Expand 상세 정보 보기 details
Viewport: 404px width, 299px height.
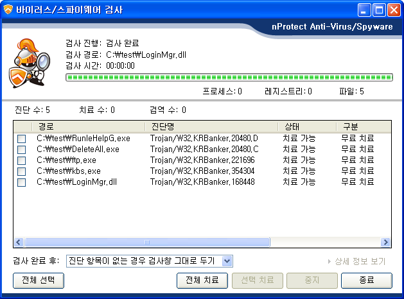pos(356,261)
